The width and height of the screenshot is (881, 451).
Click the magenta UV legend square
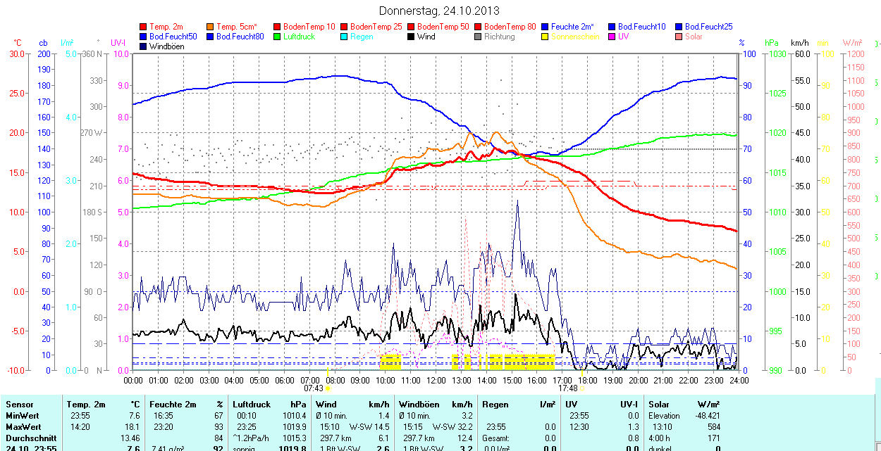[612, 37]
